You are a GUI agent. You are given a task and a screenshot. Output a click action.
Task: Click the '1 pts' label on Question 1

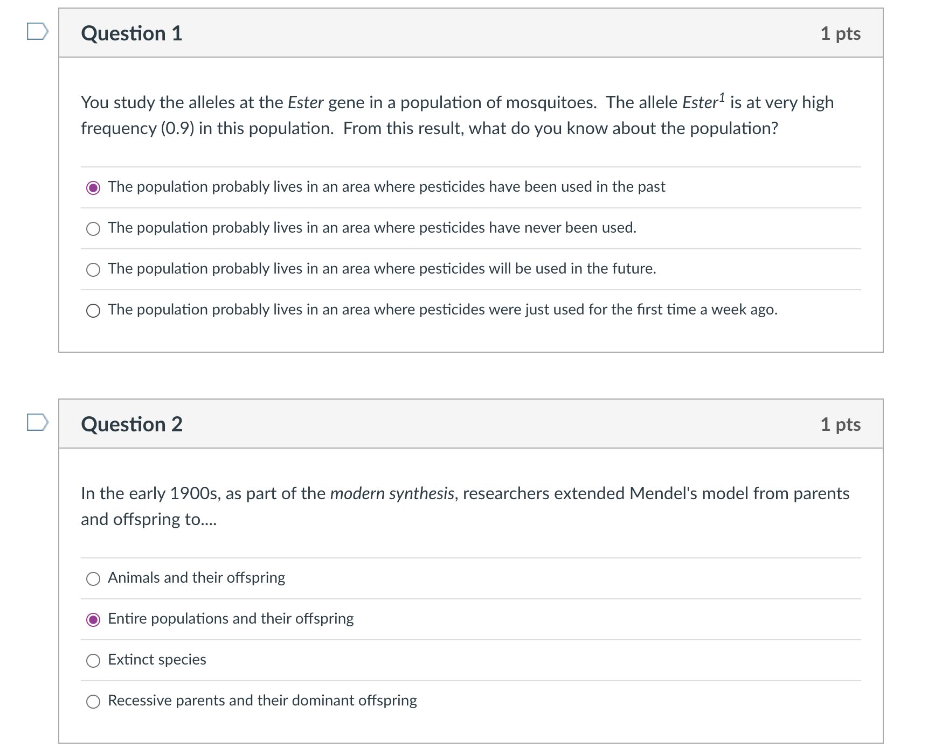[842, 33]
